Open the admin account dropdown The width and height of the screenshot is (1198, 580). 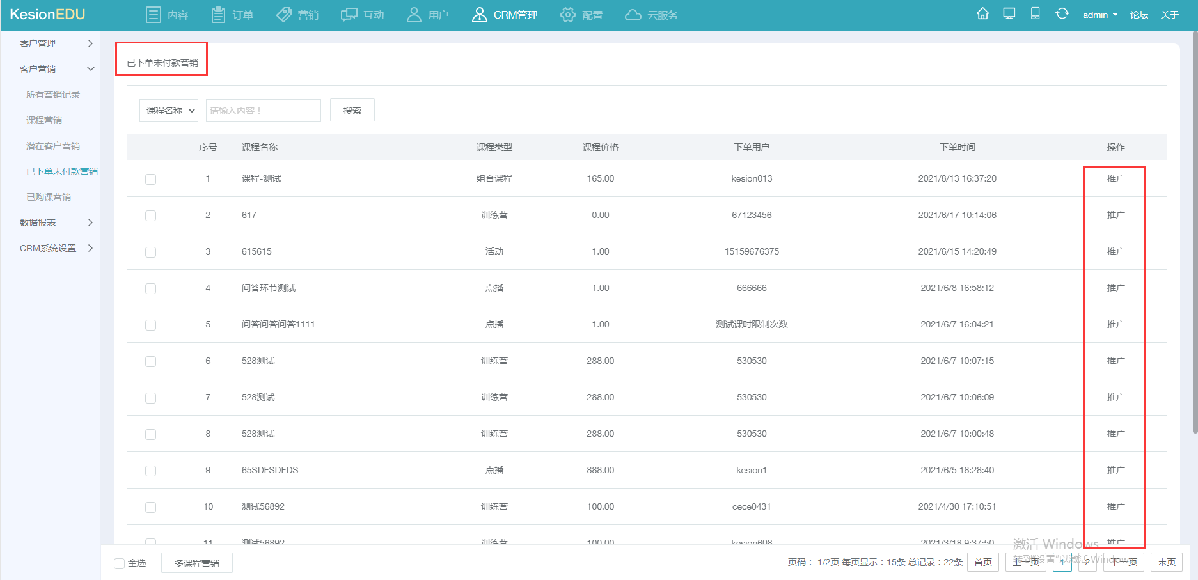[x=1100, y=15]
